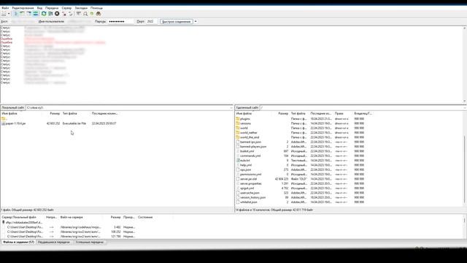Screen dimensions: 467x263
Task: Open the Site Manager icon
Action: [3, 14]
